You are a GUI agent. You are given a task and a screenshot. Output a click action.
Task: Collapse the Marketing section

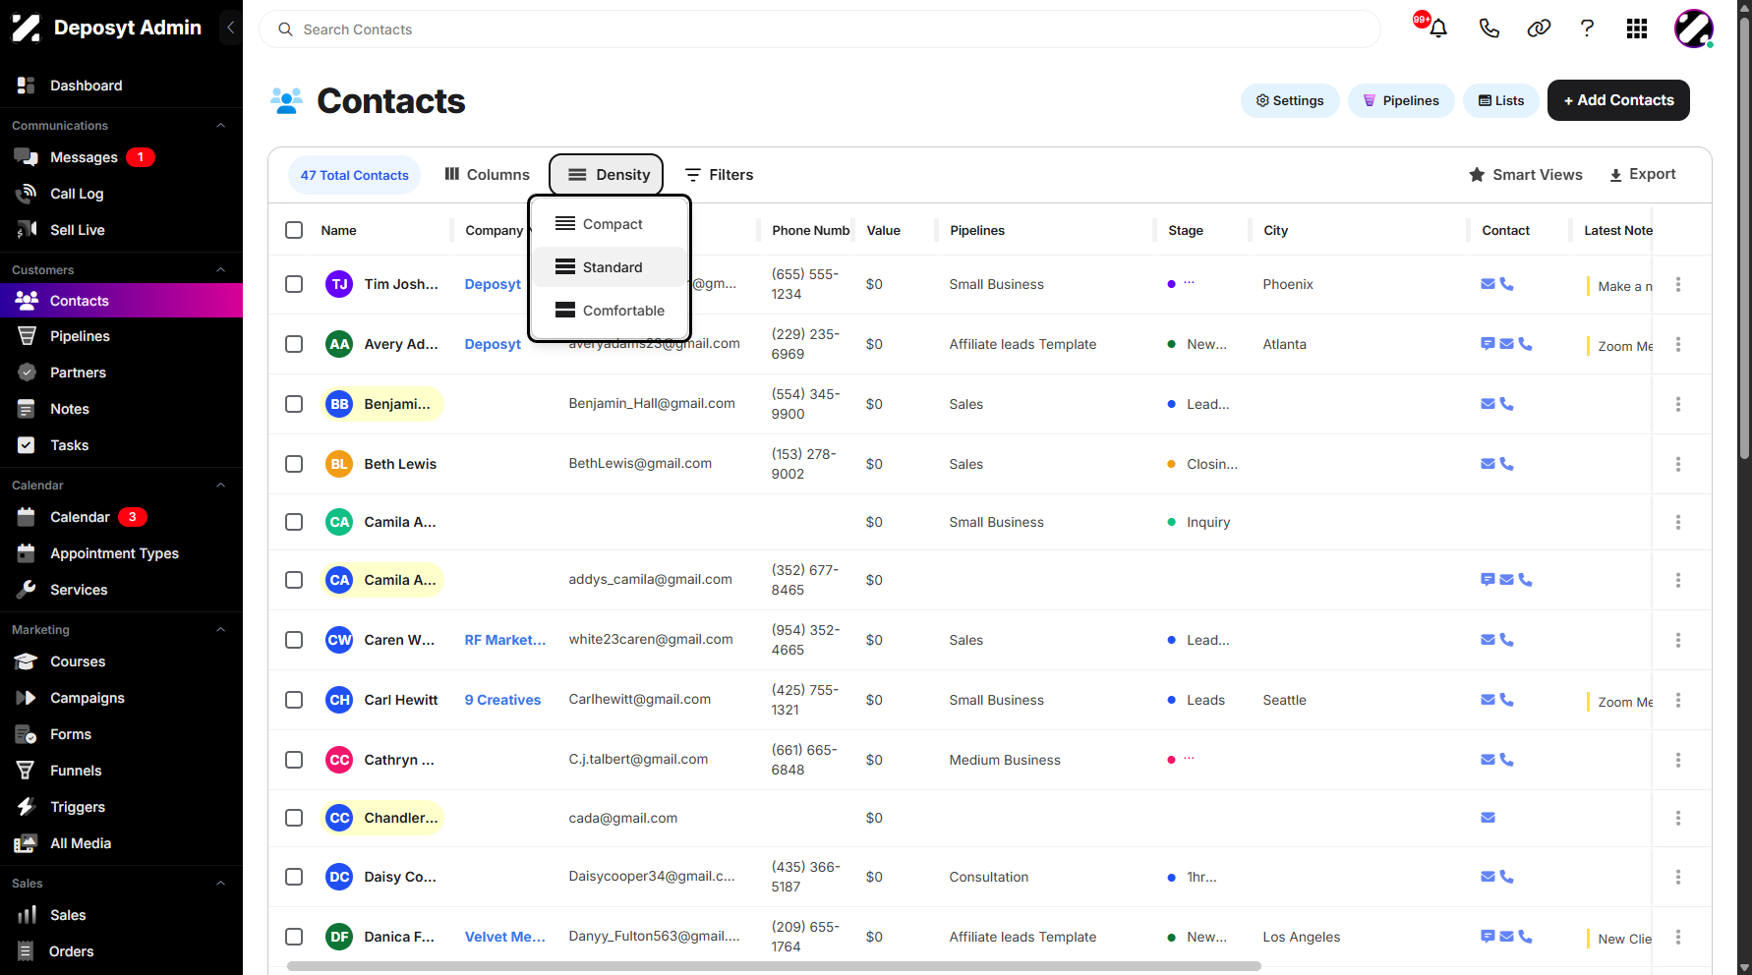(x=220, y=630)
